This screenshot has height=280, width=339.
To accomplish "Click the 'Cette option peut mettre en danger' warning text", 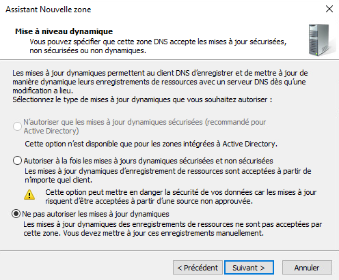I will tap(180, 197).
